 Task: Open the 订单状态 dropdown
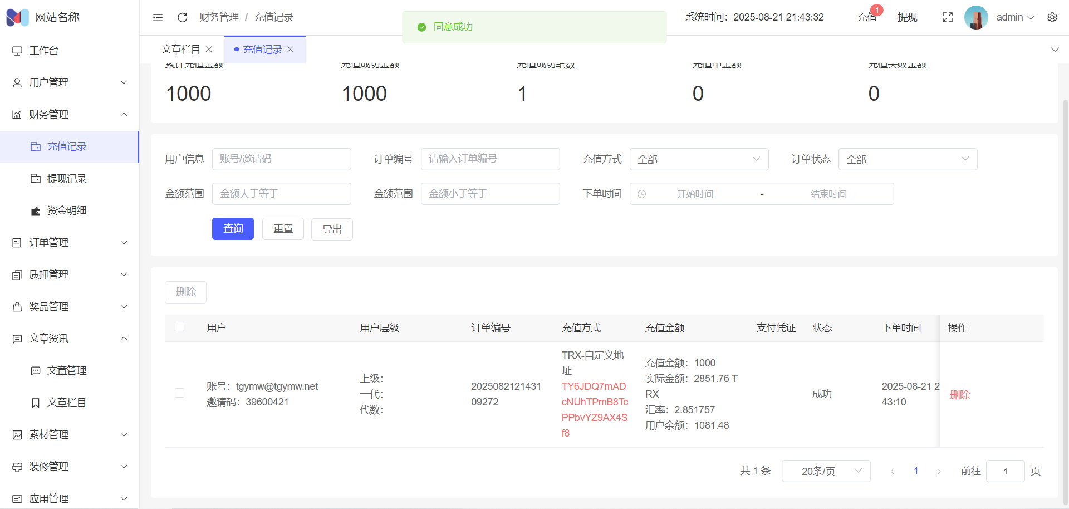[x=908, y=159]
